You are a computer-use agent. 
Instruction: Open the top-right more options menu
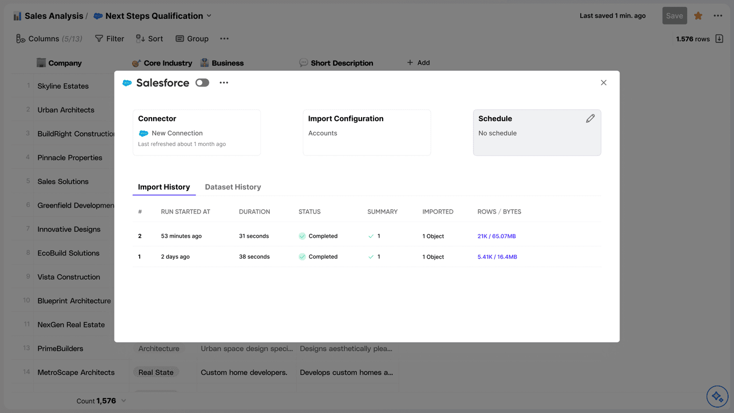(x=718, y=16)
